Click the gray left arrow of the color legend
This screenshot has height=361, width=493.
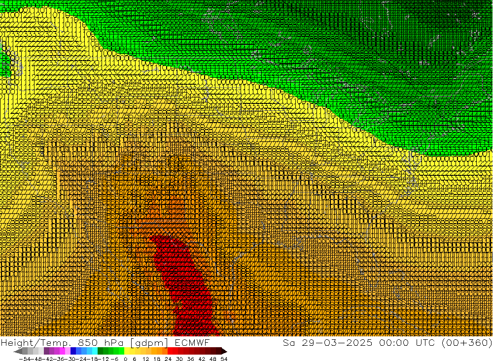click(x=18, y=351)
